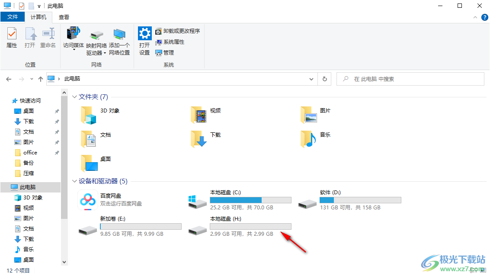Screen dimensions: 490x276
Task: Click the E: drive usage bar
Action: [x=141, y=226]
